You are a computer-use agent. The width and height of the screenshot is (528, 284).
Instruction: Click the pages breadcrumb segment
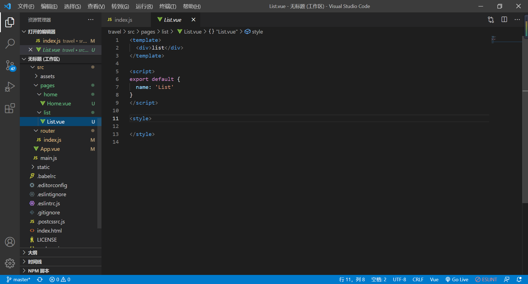pyautogui.click(x=148, y=32)
